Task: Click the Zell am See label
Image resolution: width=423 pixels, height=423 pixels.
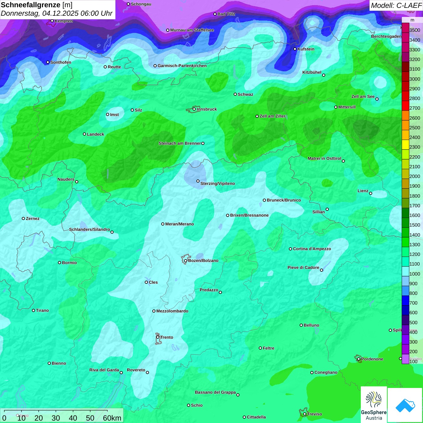Action: [x=363, y=96]
